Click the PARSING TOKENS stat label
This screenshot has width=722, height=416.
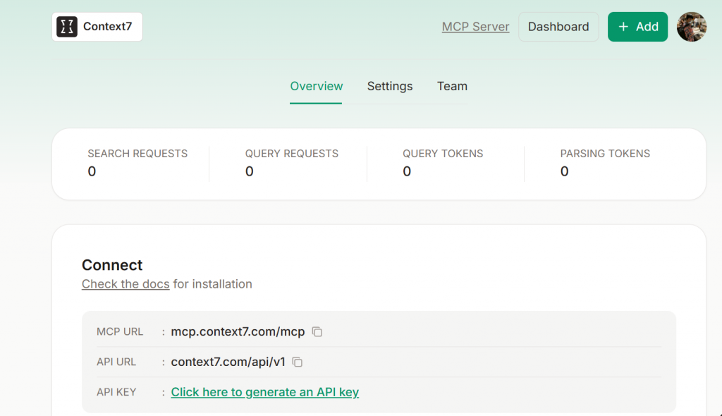point(605,154)
